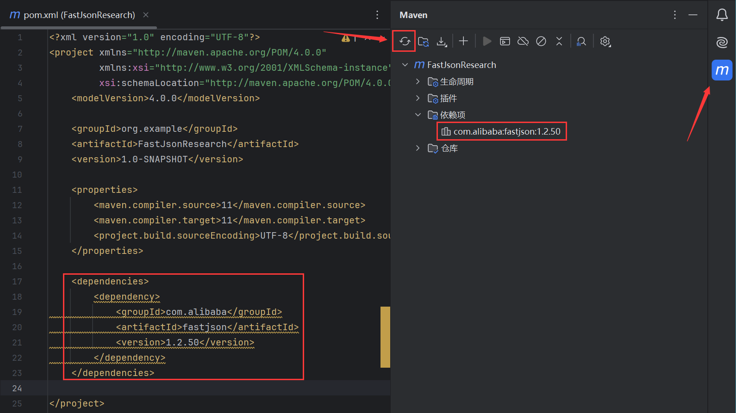The image size is (736, 413).
Task: Click Download Sources and Documentation icon
Action: click(x=442, y=42)
